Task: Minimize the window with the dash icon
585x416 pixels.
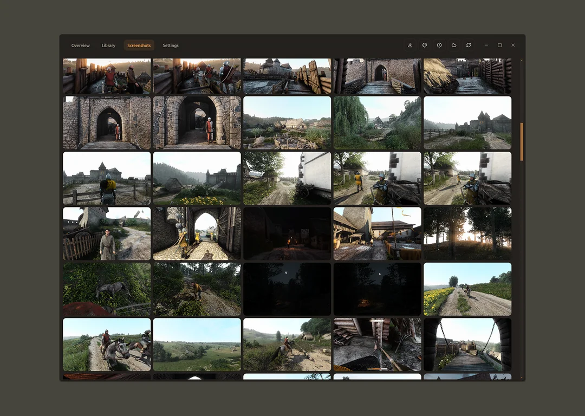Action: [486, 45]
